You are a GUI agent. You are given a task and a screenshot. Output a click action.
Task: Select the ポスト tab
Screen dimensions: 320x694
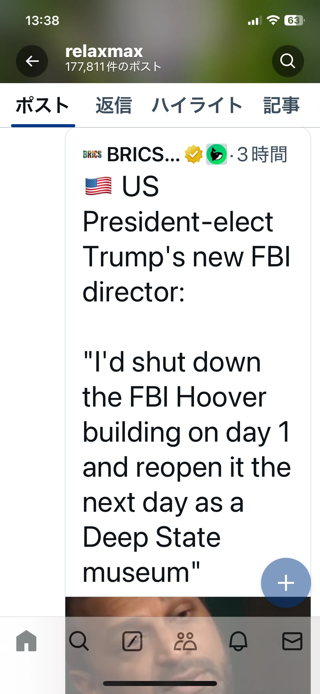click(x=43, y=105)
